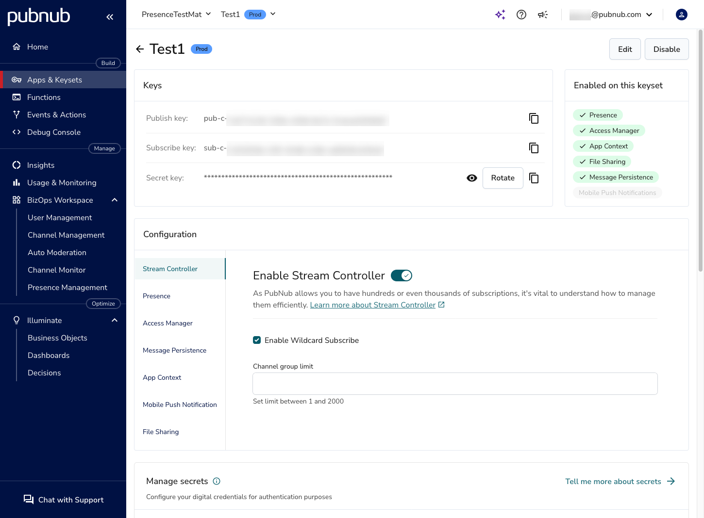Click the File Sharing enabled chip
This screenshot has height=518, width=704.
point(602,162)
